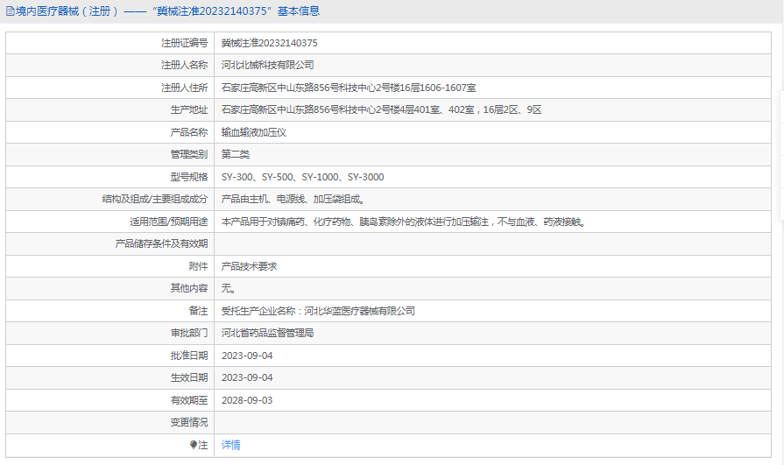Click attachment value 产品技术要求
The image size is (784, 465).
(249, 266)
